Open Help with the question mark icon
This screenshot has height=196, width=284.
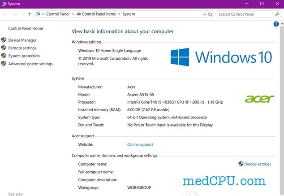click(276, 24)
